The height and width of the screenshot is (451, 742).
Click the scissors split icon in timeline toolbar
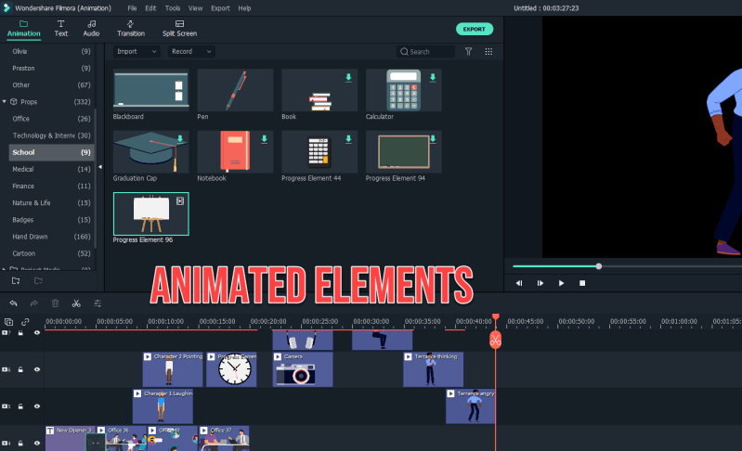[x=76, y=303]
